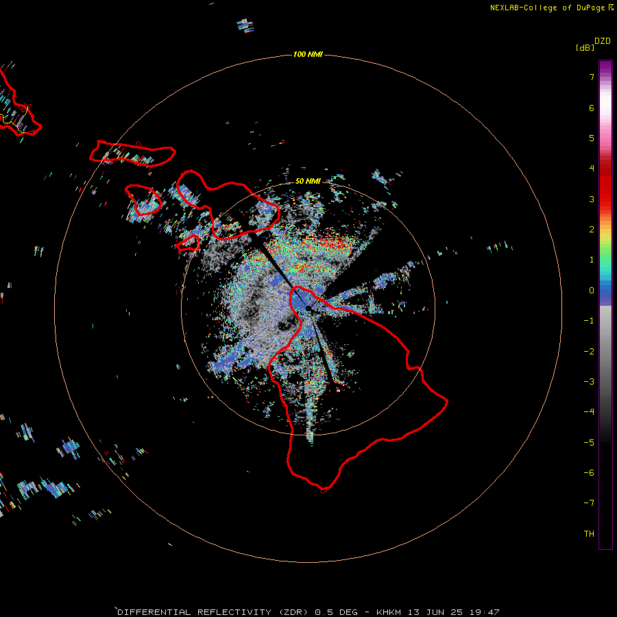Click the black radar site dot at center
Viewport: 617px width, 617px height.
pos(308,308)
